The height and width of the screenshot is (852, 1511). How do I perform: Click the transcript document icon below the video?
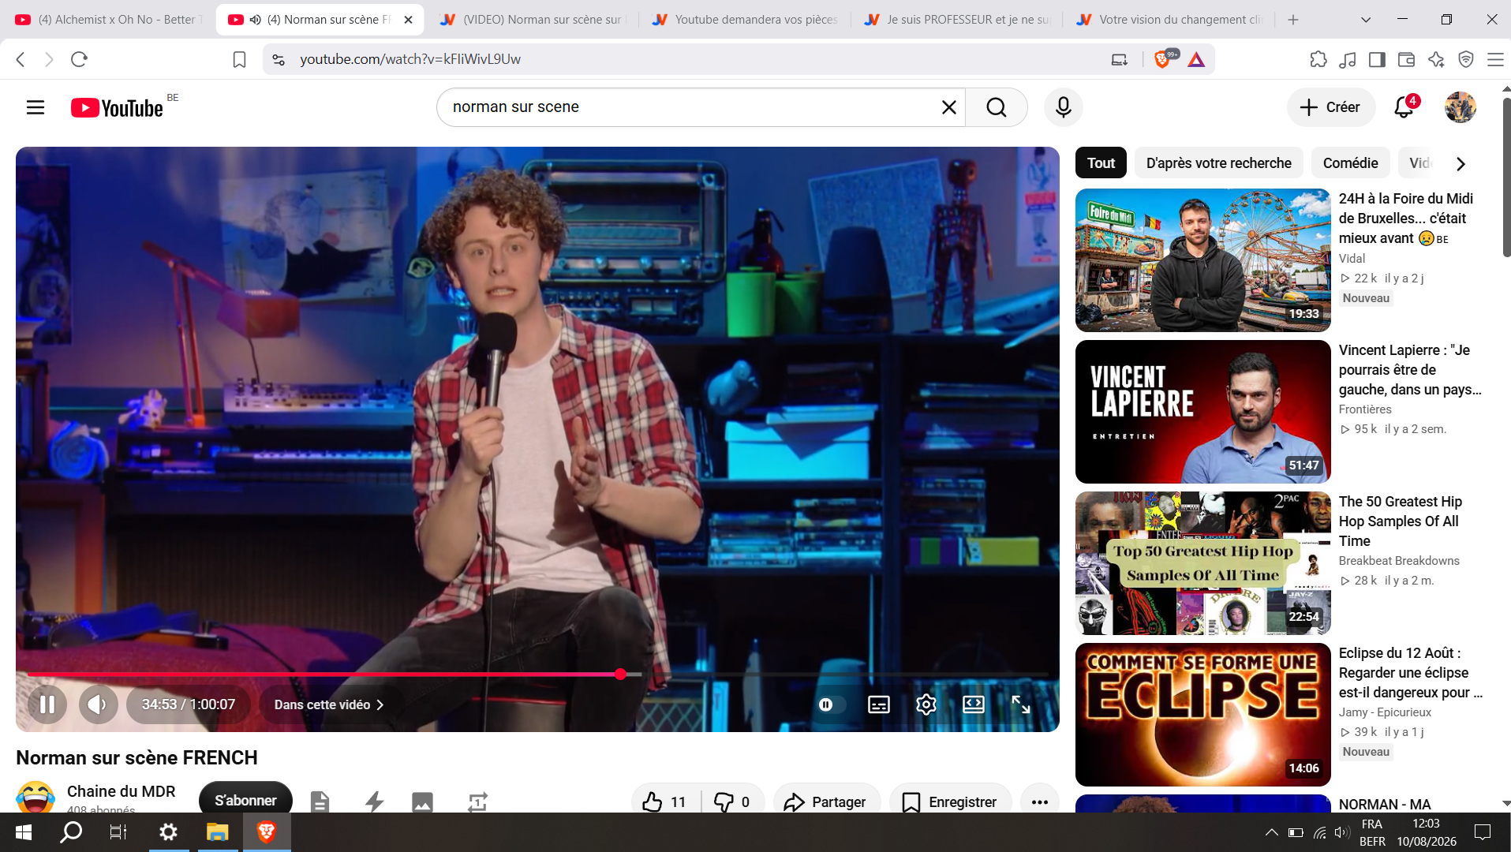(x=320, y=802)
